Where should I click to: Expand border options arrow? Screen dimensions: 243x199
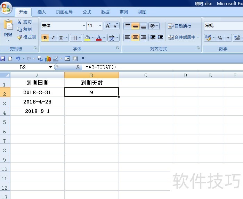click(x=80, y=38)
